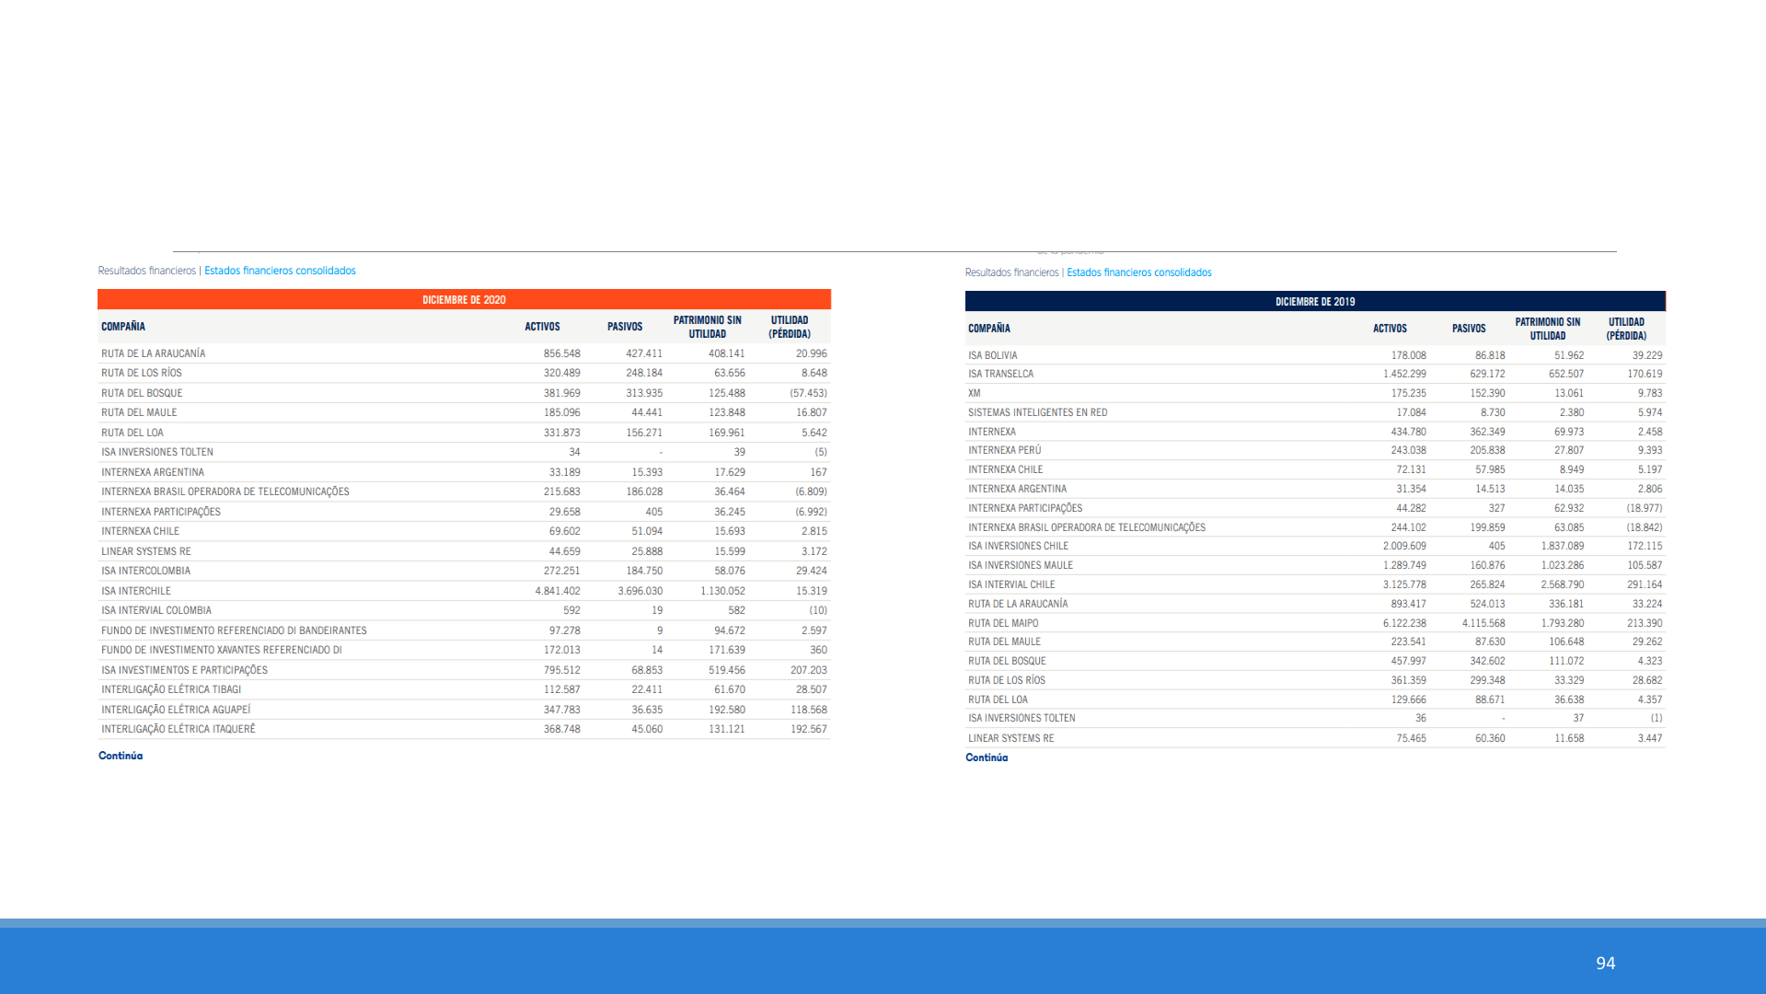1766x994 pixels.
Task: Open Estados financieros consolidados link above 2019 table
Action: (1138, 272)
